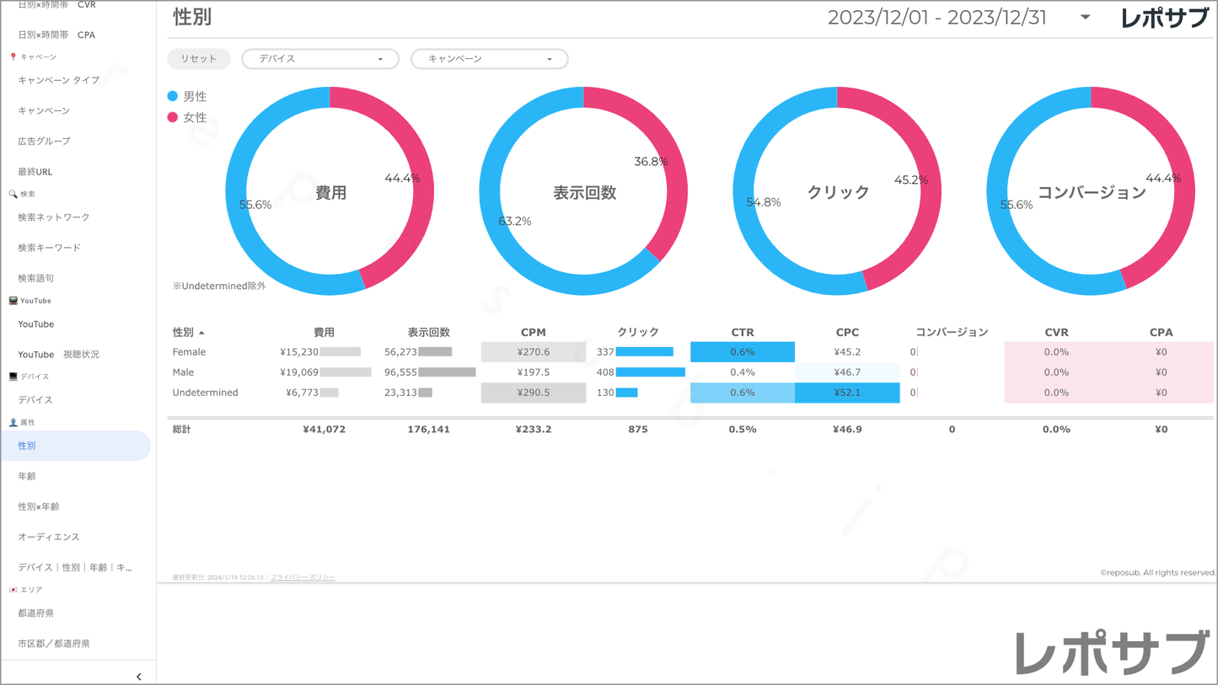
Task: Click the blue 男性 legend dot
Action: pos(173,96)
